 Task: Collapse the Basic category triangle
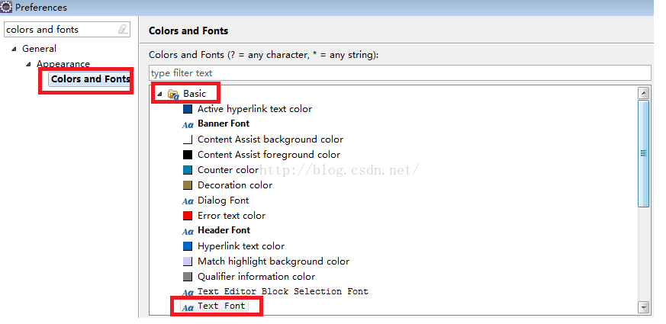click(159, 95)
